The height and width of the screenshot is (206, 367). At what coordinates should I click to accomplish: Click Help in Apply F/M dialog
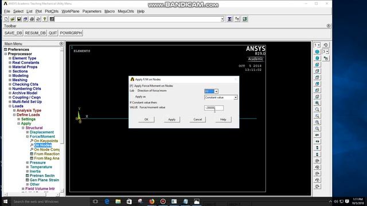(223, 120)
